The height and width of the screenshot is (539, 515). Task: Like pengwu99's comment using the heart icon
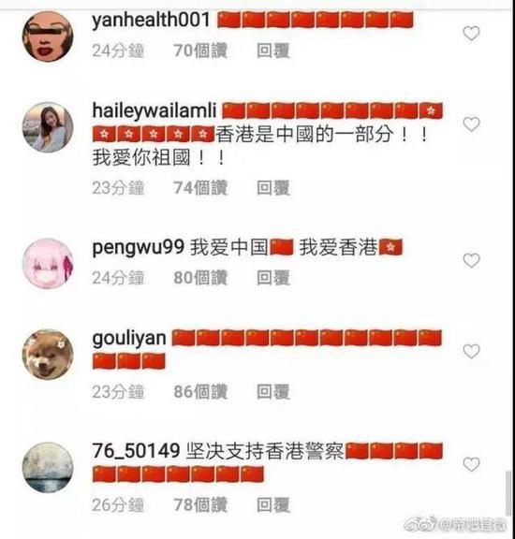[x=471, y=260]
